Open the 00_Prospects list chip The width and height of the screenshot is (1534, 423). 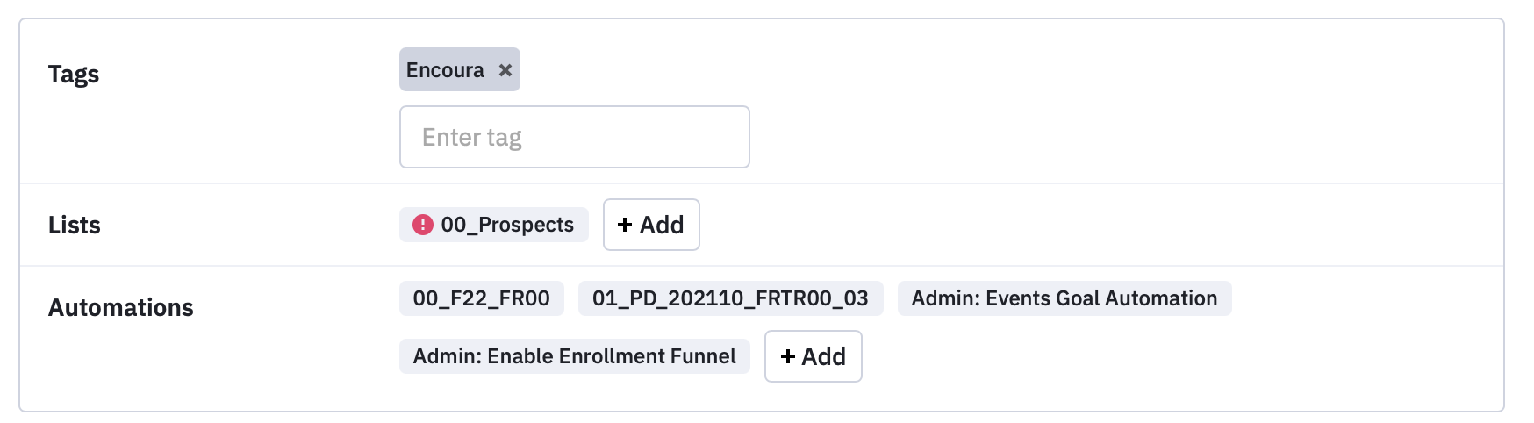494,225
